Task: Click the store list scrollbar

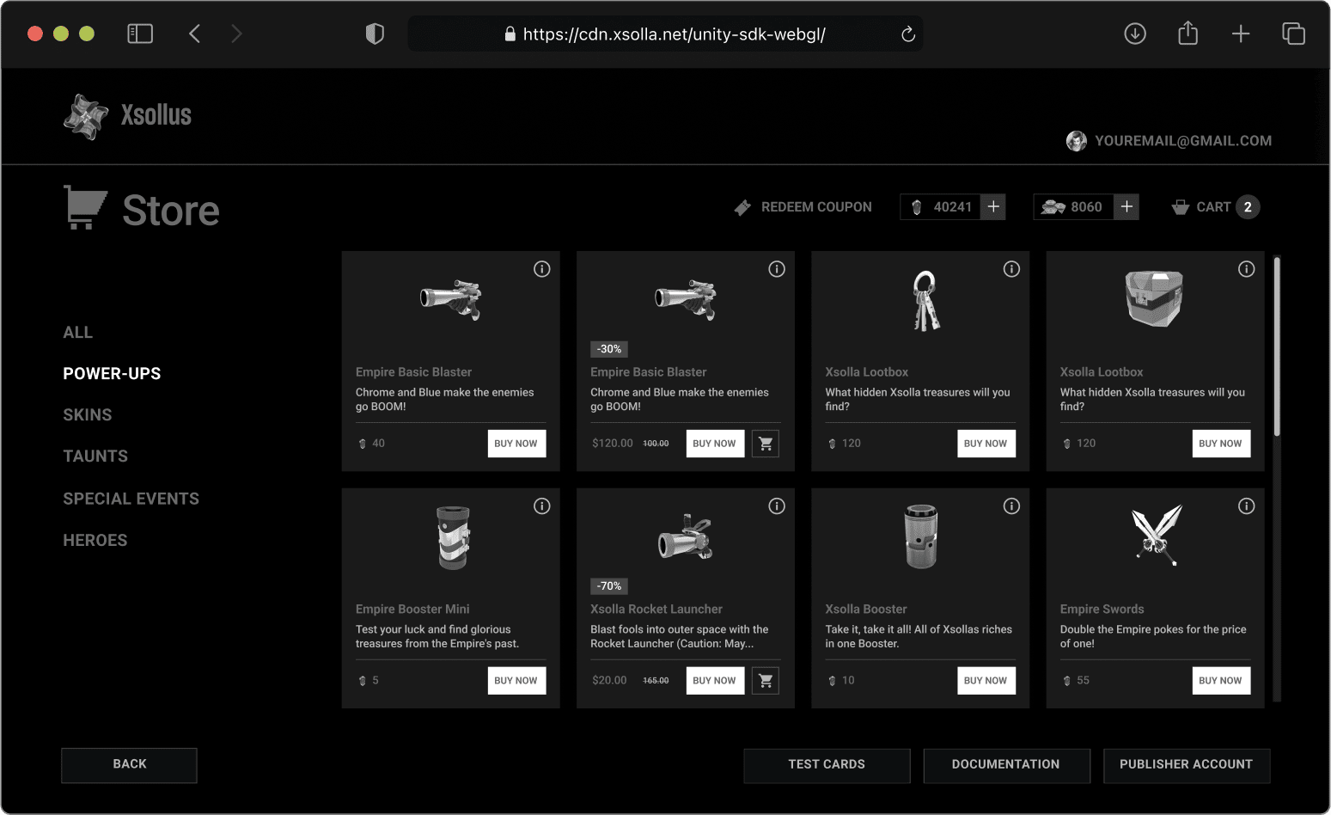Action: point(1277,346)
